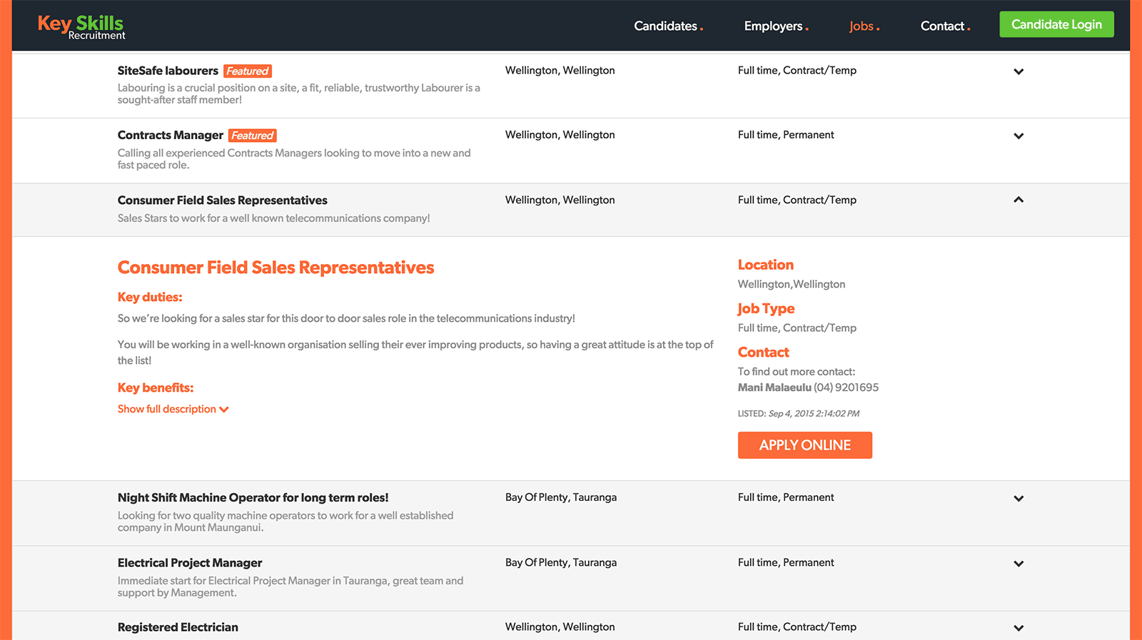This screenshot has width=1142, height=640.
Task: Expand the Contracts Manager job row
Action: [x=1019, y=136]
